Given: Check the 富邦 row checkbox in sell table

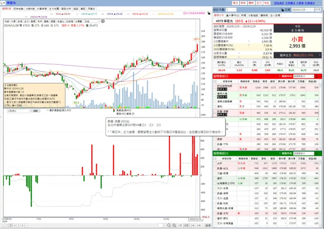Looking at the screenshot, I should [215, 178].
